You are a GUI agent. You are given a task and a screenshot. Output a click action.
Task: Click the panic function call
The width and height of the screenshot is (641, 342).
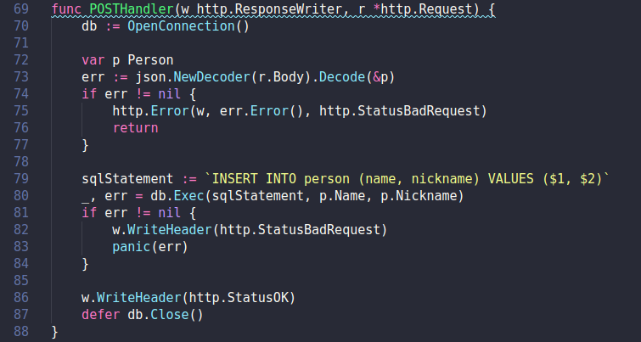pos(131,247)
